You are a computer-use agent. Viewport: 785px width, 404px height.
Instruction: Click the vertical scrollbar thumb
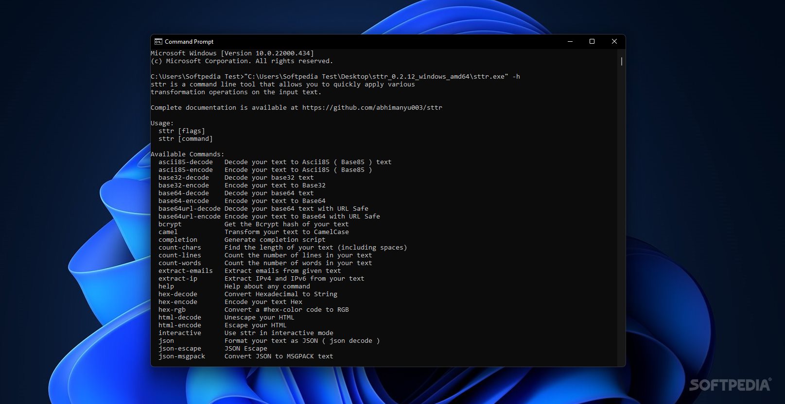[x=621, y=62]
